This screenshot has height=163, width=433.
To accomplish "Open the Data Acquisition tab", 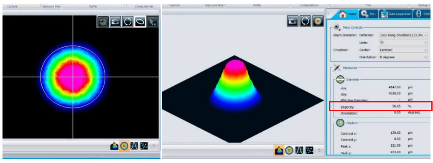I will coord(395,14).
